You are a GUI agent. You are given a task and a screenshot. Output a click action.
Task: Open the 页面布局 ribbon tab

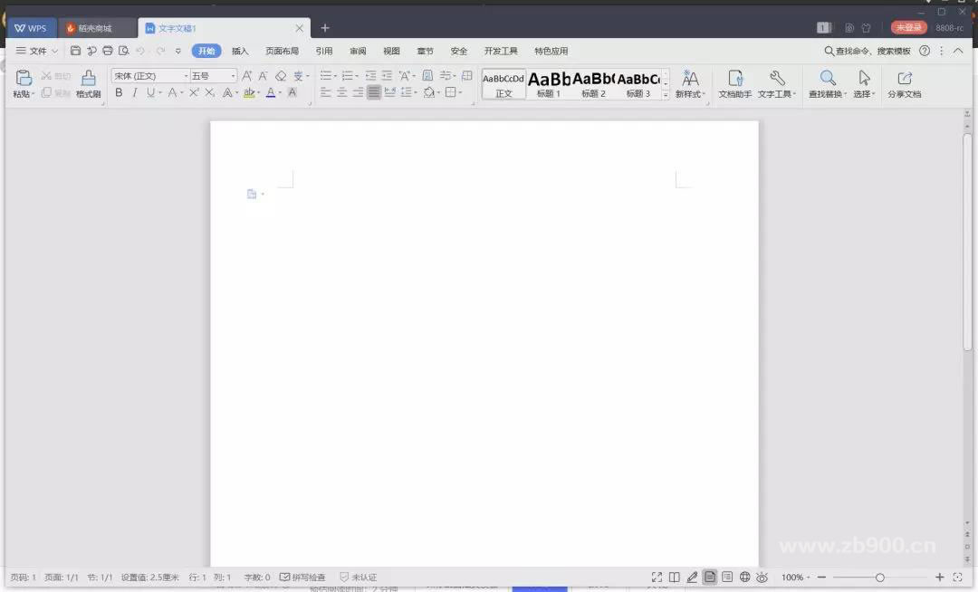point(282,52)
